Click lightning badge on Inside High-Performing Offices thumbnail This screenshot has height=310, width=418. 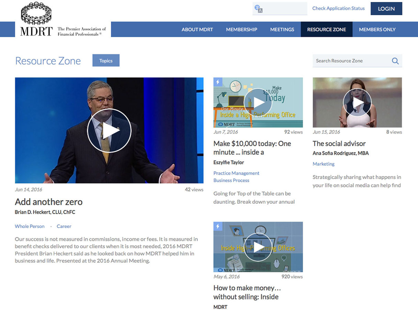click(218, 226)
